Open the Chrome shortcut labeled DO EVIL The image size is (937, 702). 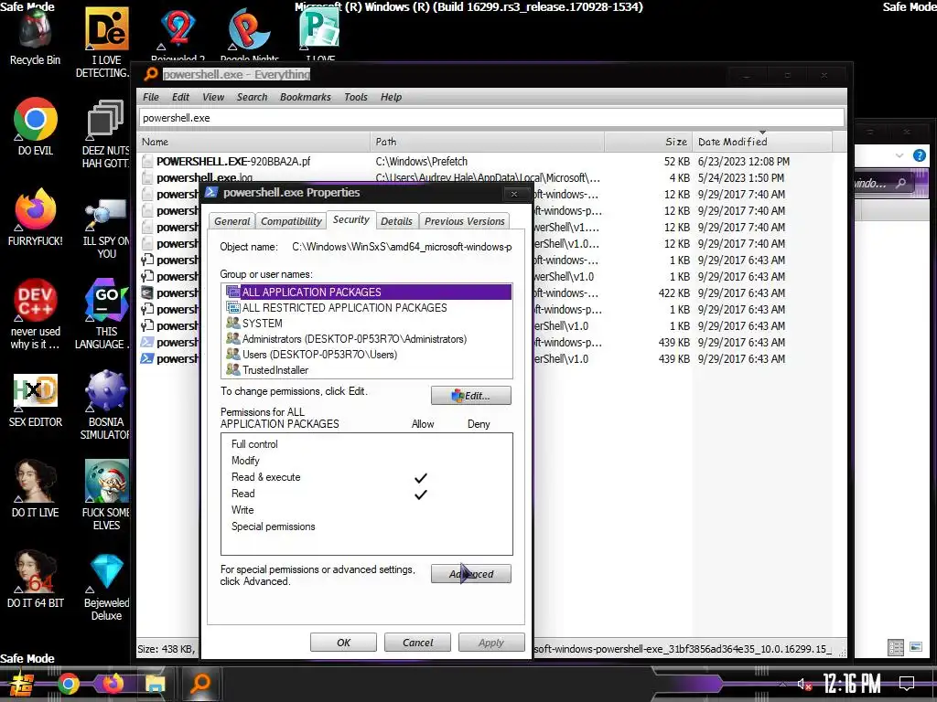point(36,126)
